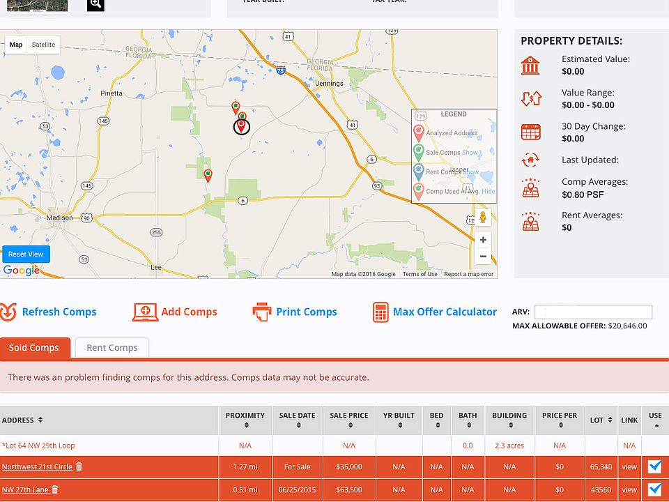Viewport: 669px width, 502px height.
Task: Sort table by Bath column
Action: [x=468, y=420]
